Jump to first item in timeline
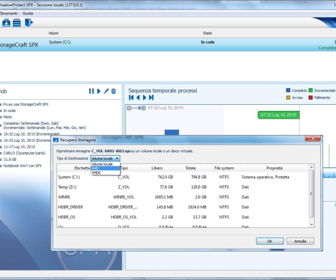 pyautogui.click(x=131, y=97)
